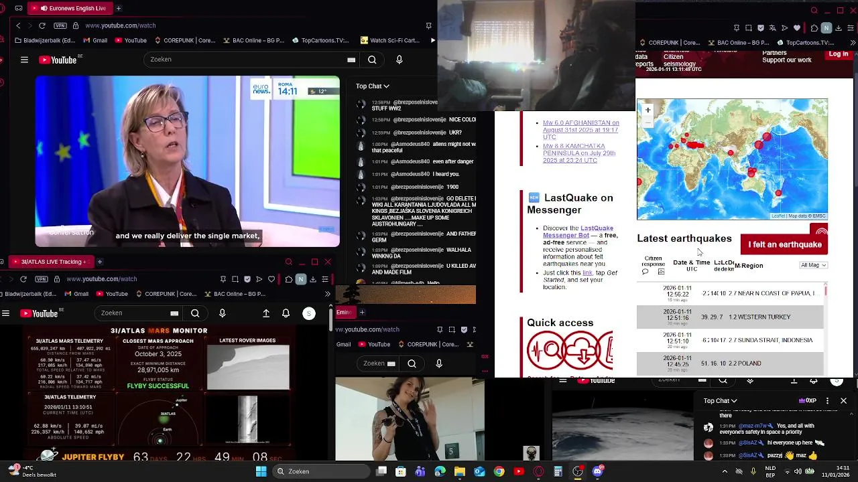
Task: Open the Windows Start menu
Action: (x=261, y=471)
